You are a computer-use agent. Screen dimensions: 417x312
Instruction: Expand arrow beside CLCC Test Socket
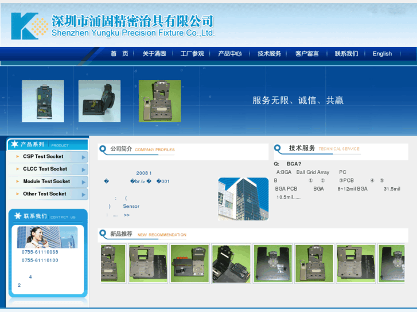[84, 169]
